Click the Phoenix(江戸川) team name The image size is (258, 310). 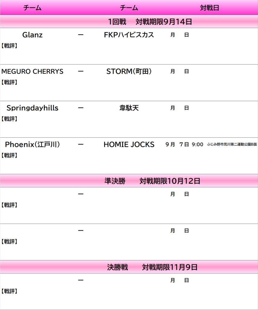tap(32, 144)
